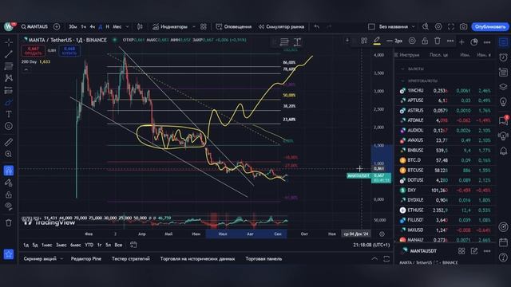Open the layout setup square icon

[x=371, y=26]
